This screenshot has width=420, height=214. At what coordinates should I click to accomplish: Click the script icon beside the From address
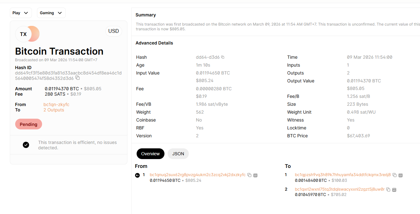click(x=256, y=175)
